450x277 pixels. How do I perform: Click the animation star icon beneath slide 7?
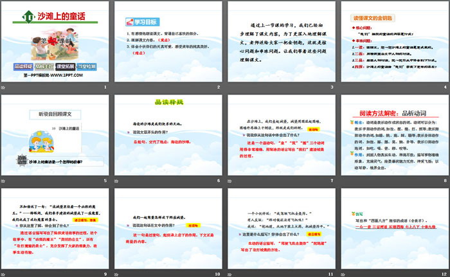(230, 181)
